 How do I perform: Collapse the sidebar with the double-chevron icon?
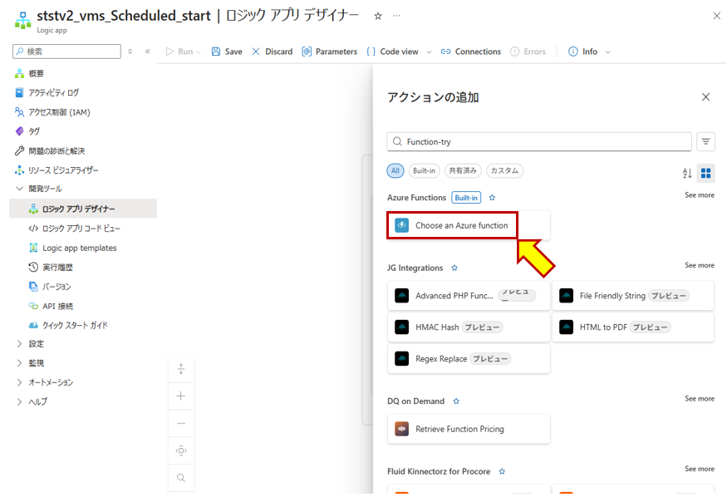[x=147, y=52]
